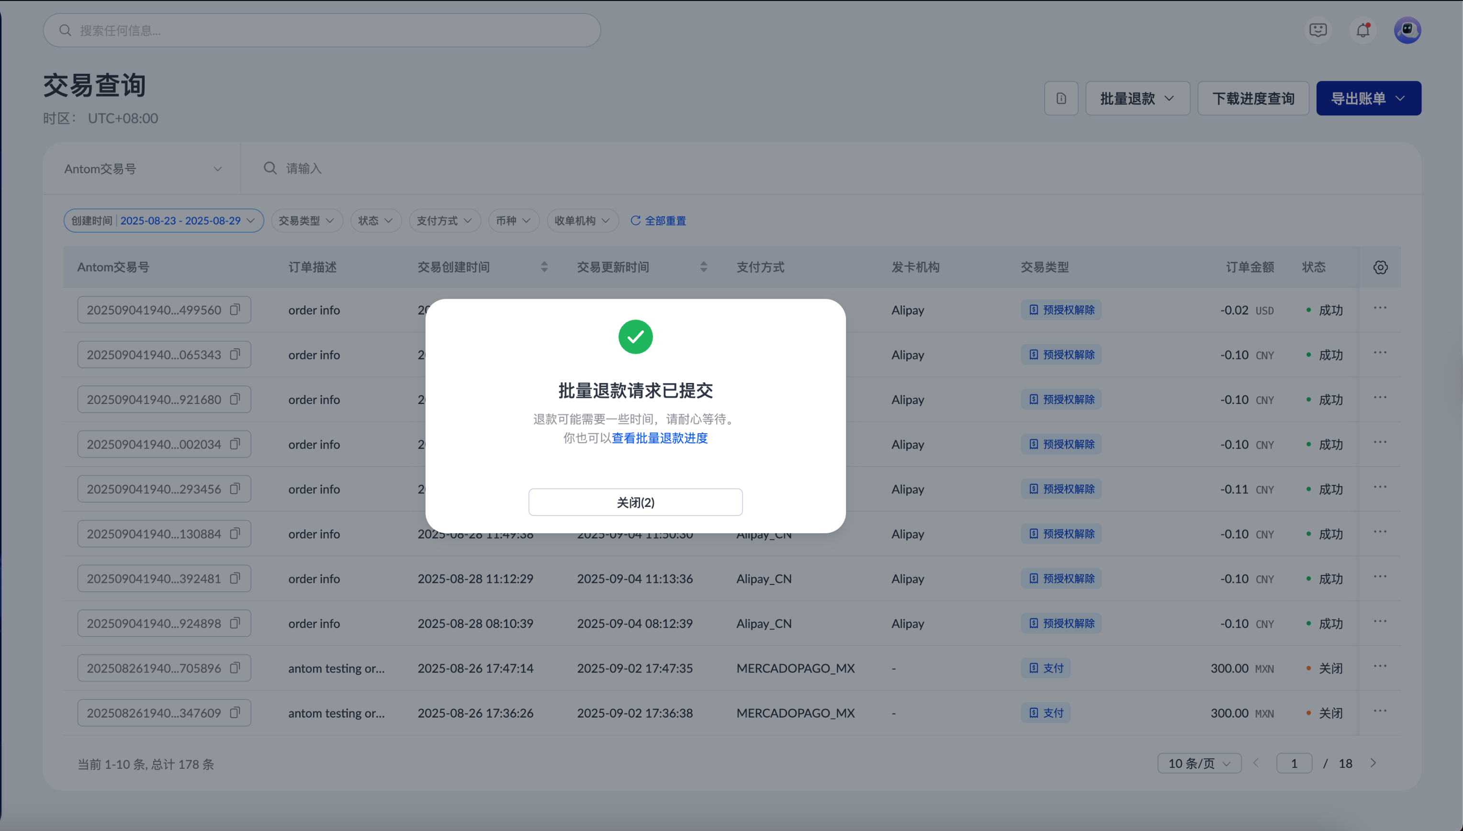Open more actions for row ending 065343
The image size is (1463, 831).
[x=1380, y=353]
